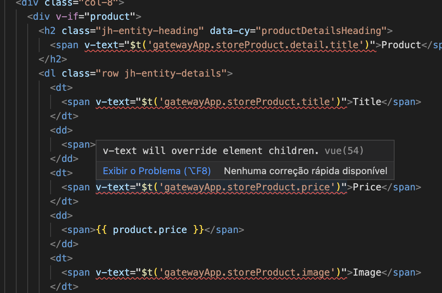Image resolution: width=442 pixels, height=293 pixels.
Task: Click the 'Price' span content text
Action: [x=367, y=187]
